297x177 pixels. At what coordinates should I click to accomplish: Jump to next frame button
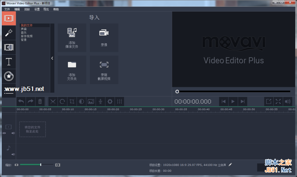point(243,101)
